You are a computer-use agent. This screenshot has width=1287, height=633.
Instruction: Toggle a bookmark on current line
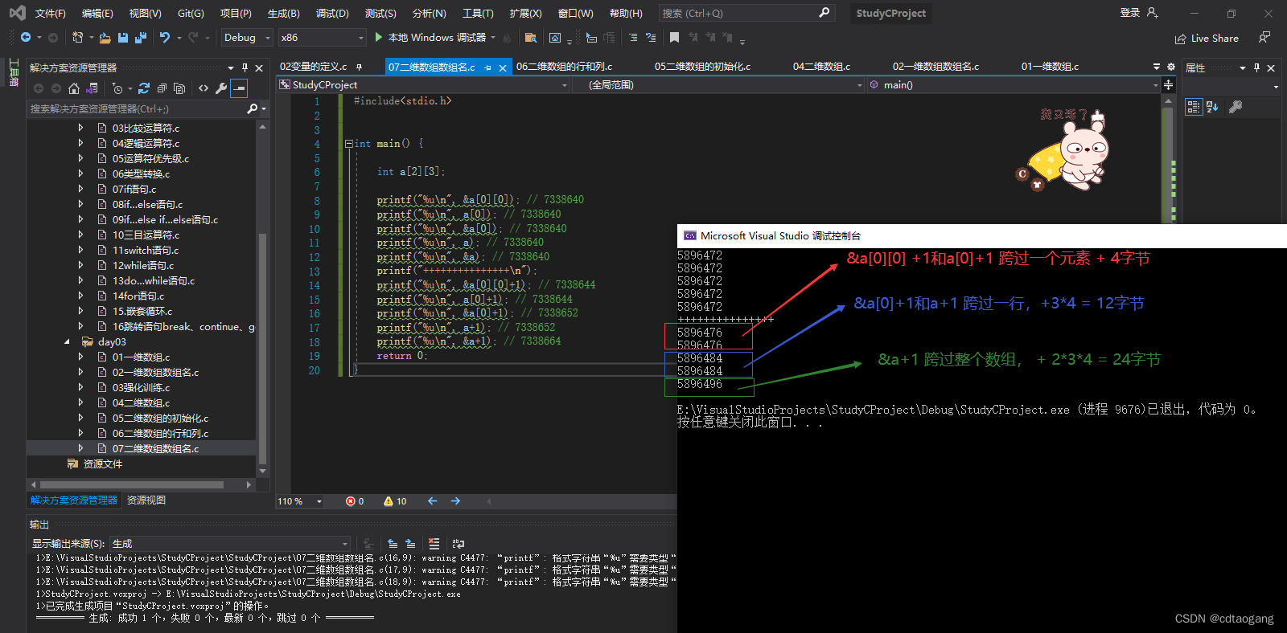[674, 38]
